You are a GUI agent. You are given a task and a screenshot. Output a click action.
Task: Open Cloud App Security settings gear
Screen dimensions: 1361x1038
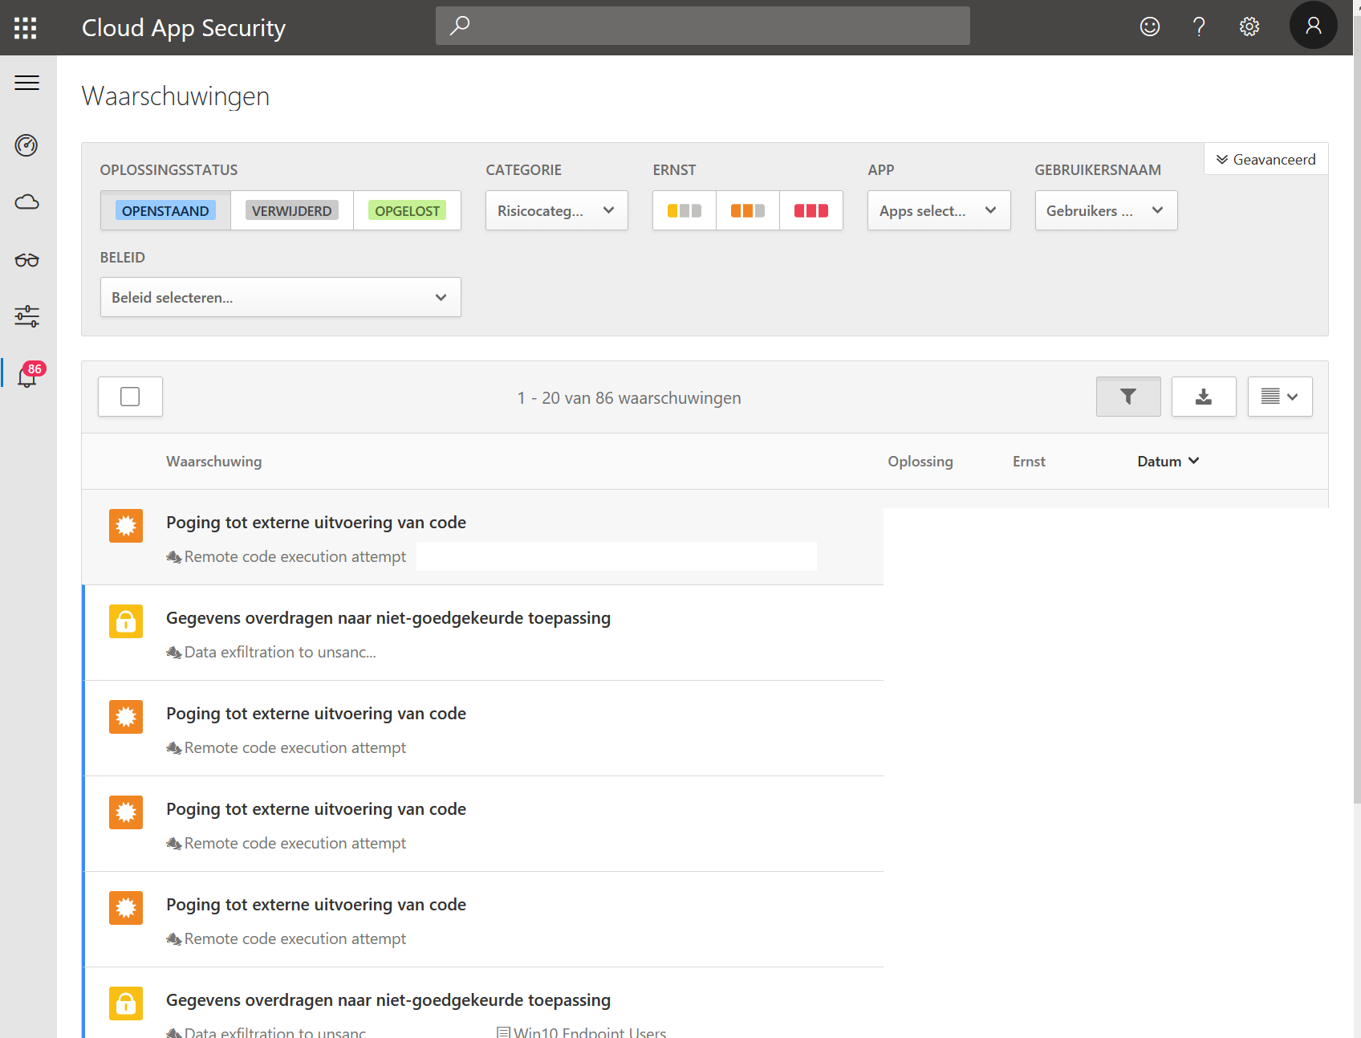tap(1249, 26)
